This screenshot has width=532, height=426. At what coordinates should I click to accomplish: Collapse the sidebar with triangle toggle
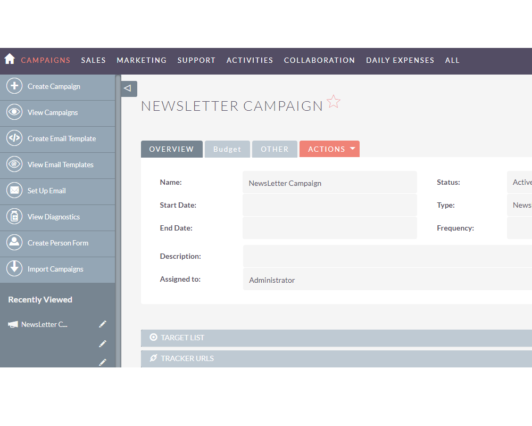[x=128, y=88]
